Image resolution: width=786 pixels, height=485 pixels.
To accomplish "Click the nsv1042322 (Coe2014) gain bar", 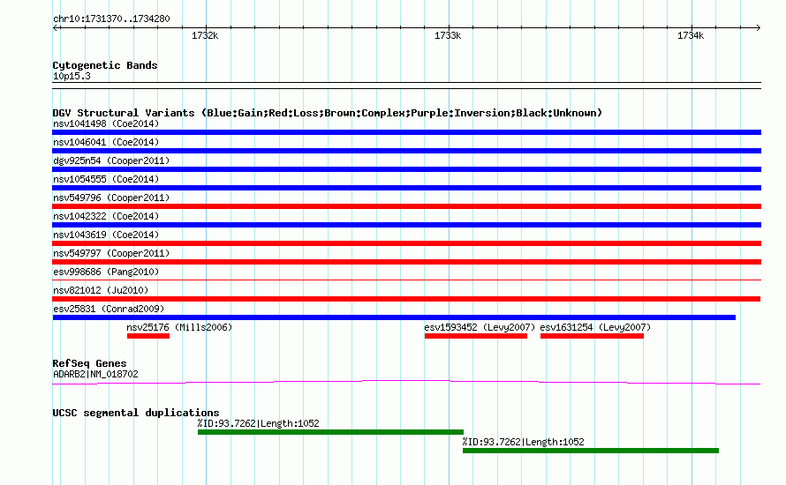I will (406, 225).
